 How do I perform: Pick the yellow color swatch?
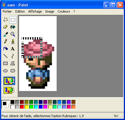point(27,107)
